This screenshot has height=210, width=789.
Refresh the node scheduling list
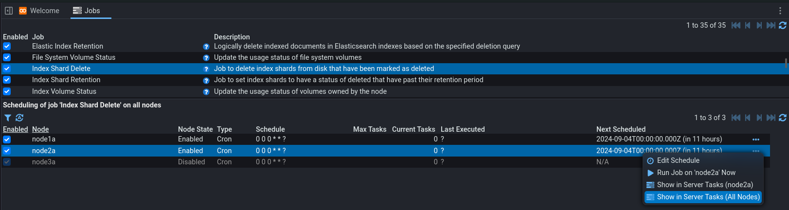[x=783, y=118]
